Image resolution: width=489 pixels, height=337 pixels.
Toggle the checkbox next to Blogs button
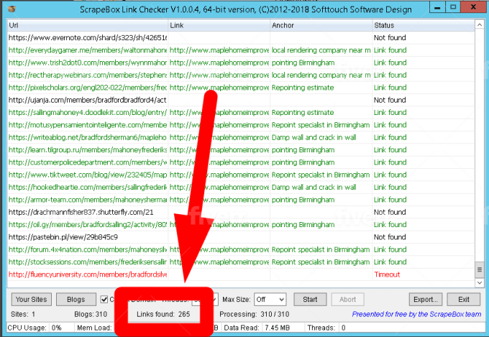[x=104, y=300]
